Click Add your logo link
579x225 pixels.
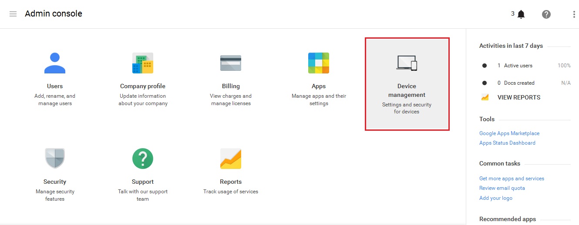pos(496,198)
